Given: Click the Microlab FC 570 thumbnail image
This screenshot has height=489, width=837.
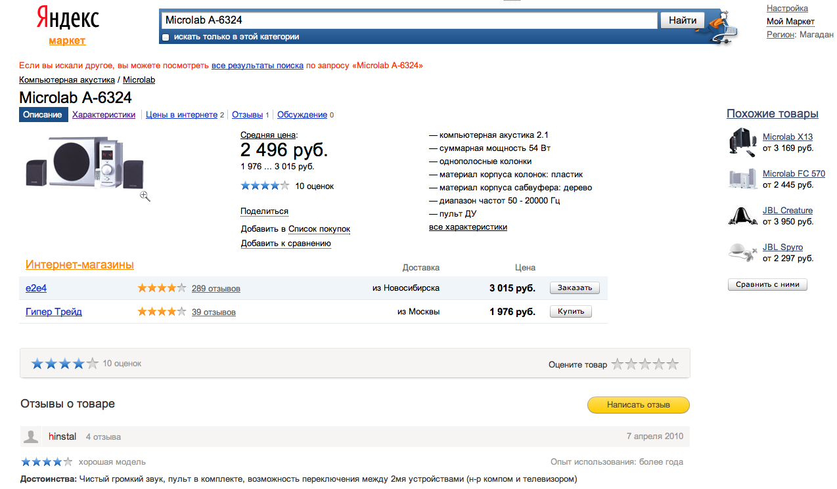Looking at the screenshot, I should [742, 179].
